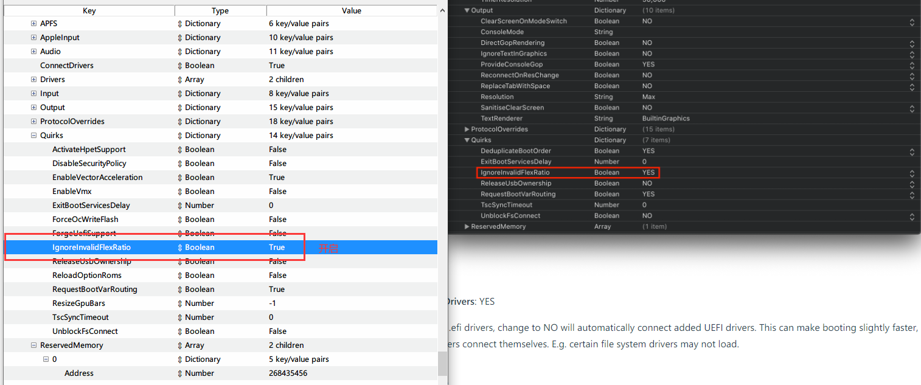Expand ProtocolOverrides triangle in dark plist

click(x=467, y=130)
